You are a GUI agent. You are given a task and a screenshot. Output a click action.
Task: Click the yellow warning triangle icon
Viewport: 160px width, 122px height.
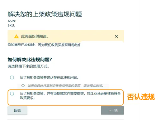16,37
